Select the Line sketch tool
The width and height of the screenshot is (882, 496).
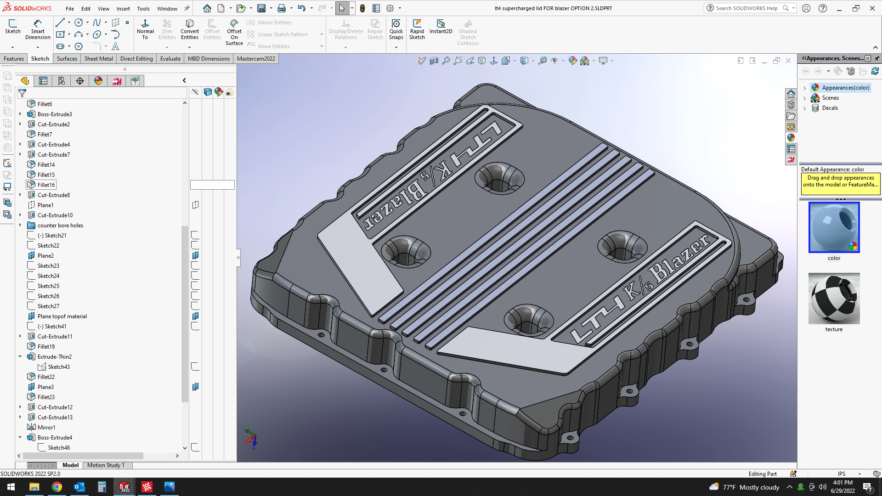60,23
